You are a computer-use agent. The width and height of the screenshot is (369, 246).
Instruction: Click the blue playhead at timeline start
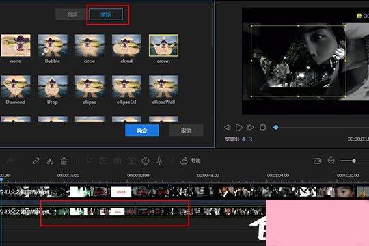pos(1,180)
